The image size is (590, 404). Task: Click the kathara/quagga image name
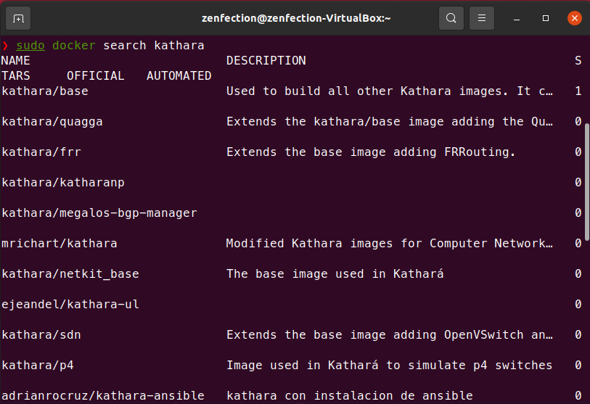pos(52,122)
